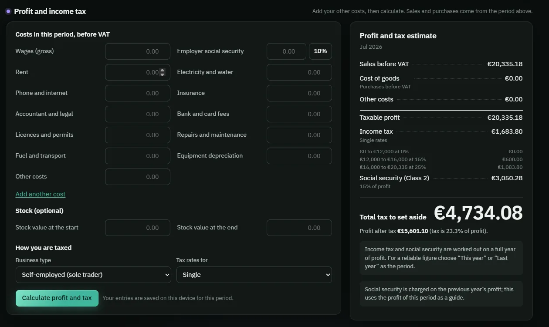Focus the Licences and permits cost field
Viewport: 549px width, 327px height.
point(138,135)
